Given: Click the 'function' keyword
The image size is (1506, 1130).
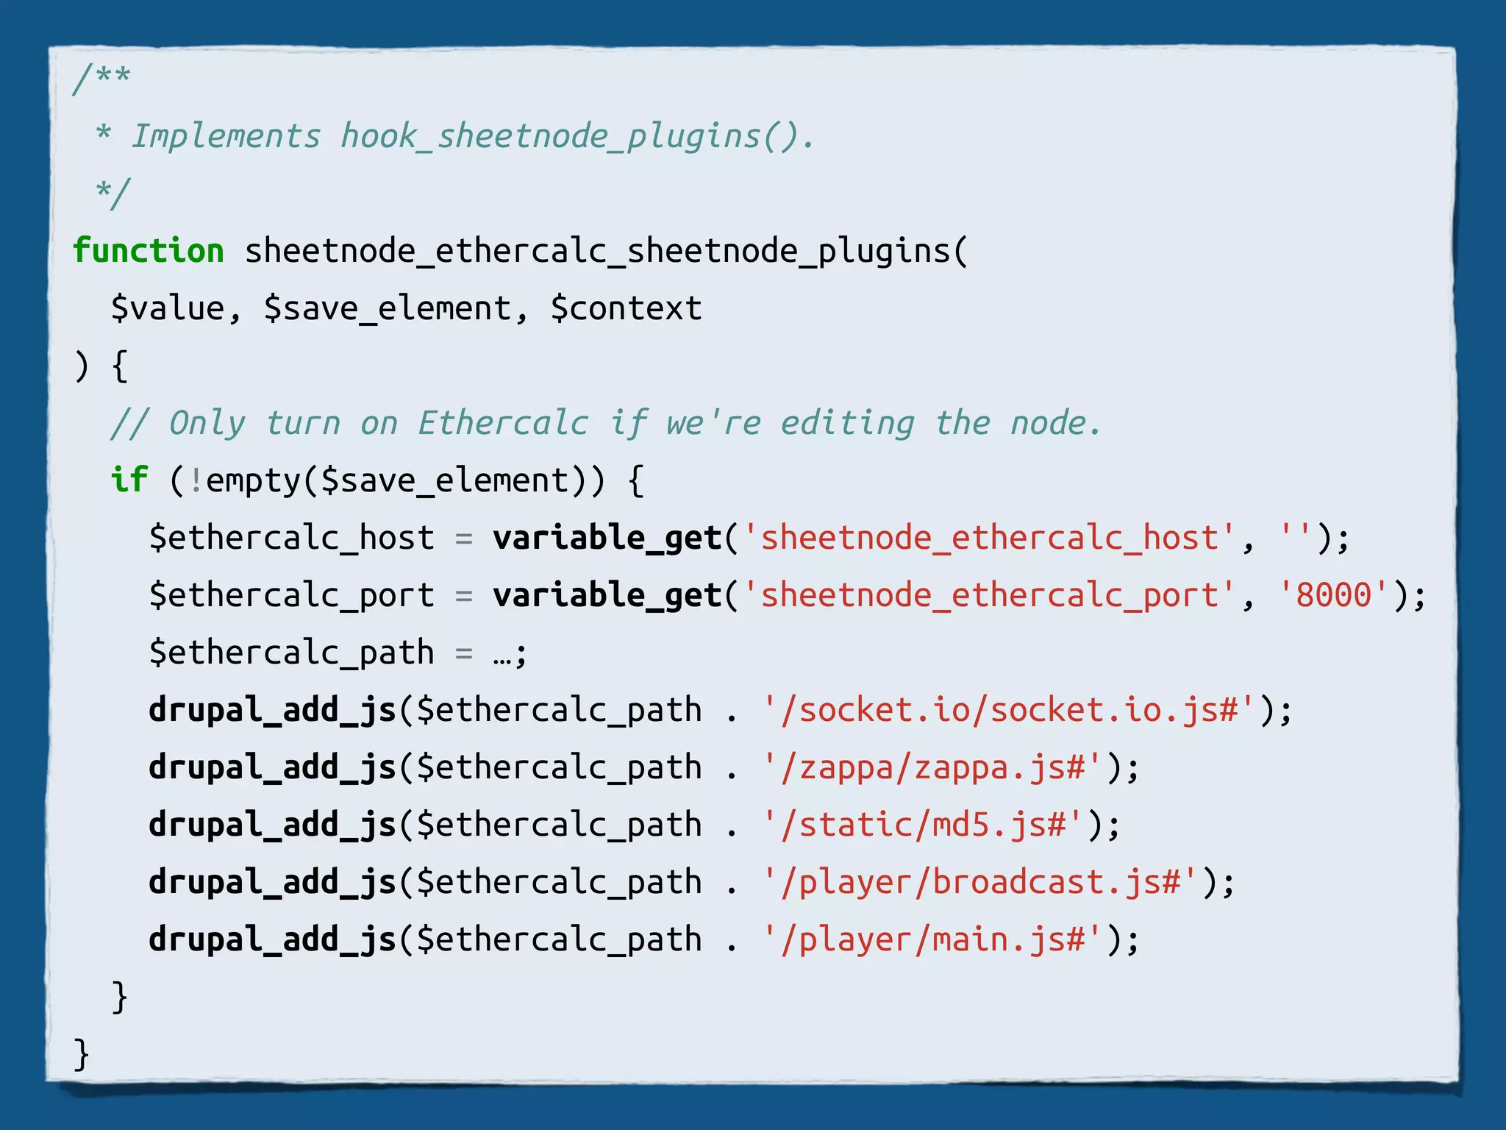Looking at the screenshot, I should [148, 252].
